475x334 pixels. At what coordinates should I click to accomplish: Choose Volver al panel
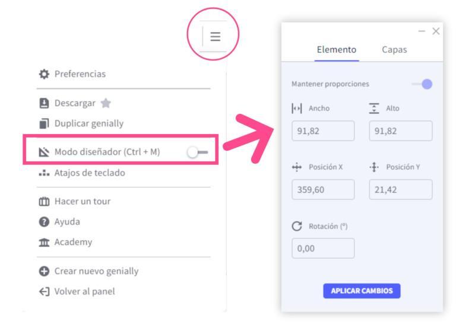(84, 291)
